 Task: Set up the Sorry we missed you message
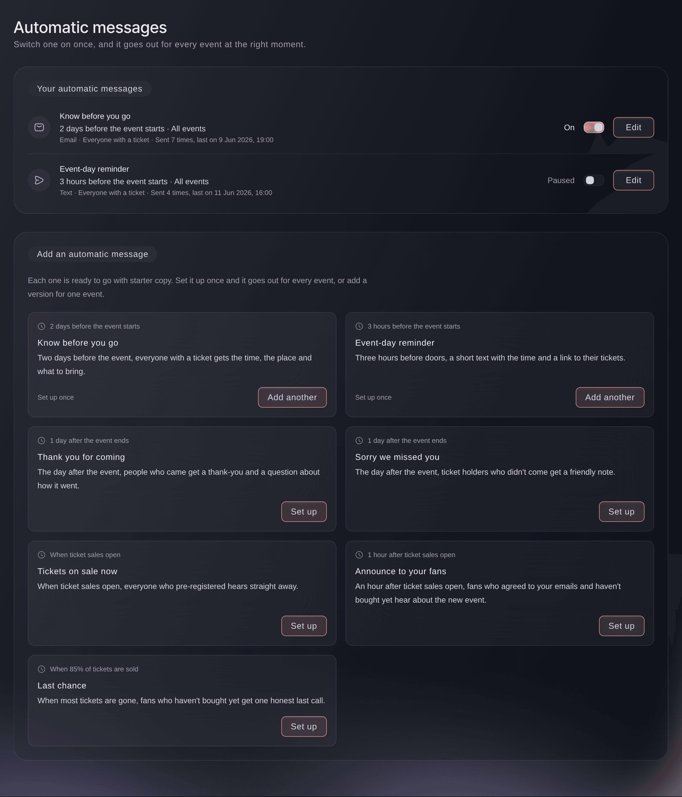coord(621,512)
